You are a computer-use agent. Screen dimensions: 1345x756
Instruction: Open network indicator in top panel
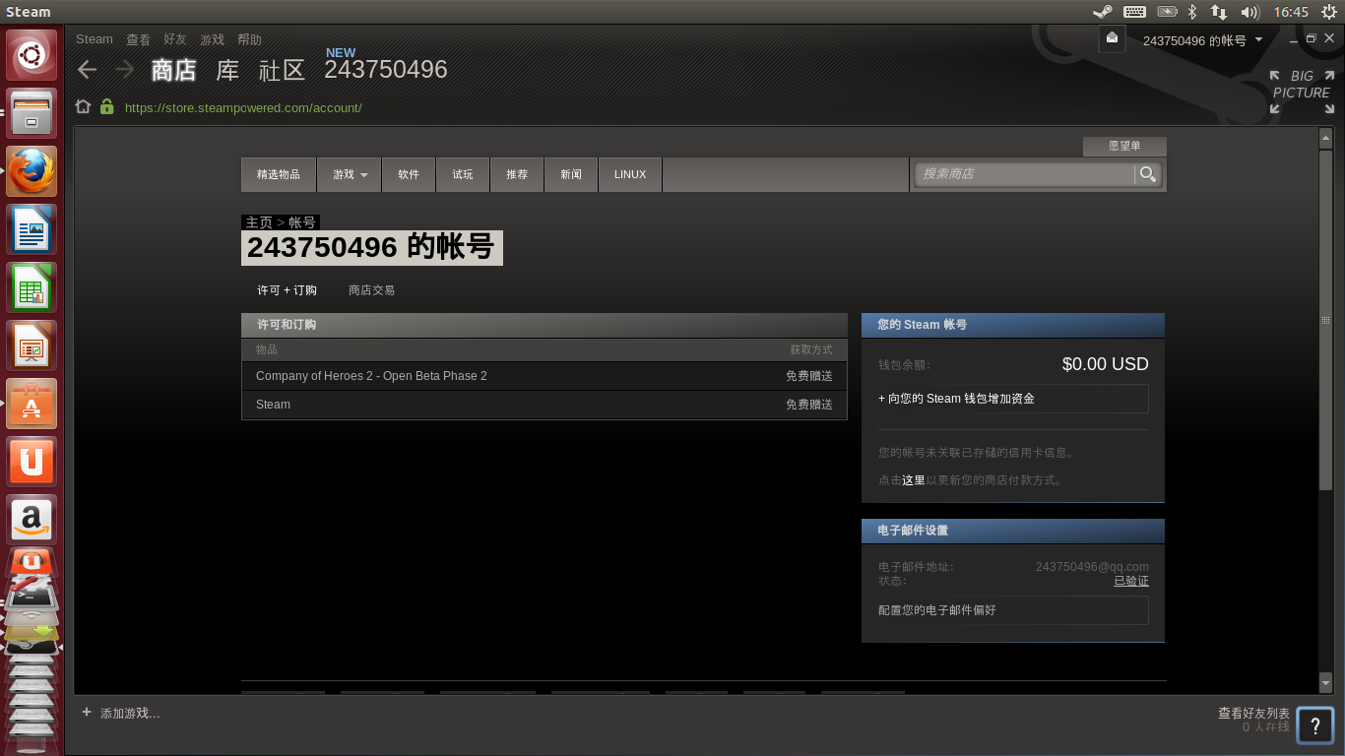(x=1219, y=12)
